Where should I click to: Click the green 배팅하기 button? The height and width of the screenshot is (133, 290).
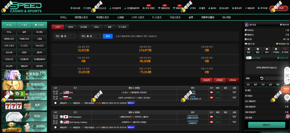266,125
